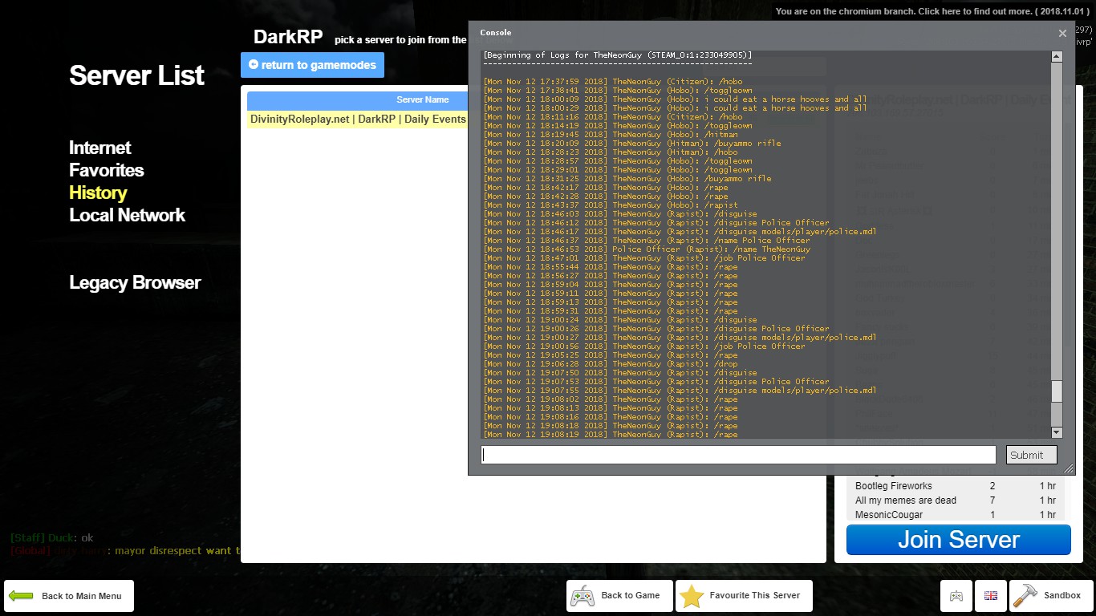1096x616 pixels.
Task: Switch to Local Network servers
Action: (x=127, y=215)
